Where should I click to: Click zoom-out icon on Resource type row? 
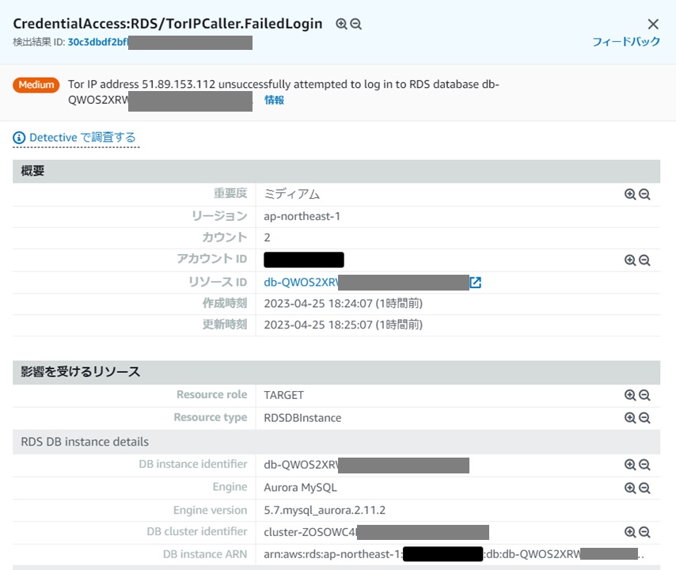click(x=644, y=418)
